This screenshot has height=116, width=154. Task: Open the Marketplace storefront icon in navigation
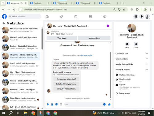(90, 16)
